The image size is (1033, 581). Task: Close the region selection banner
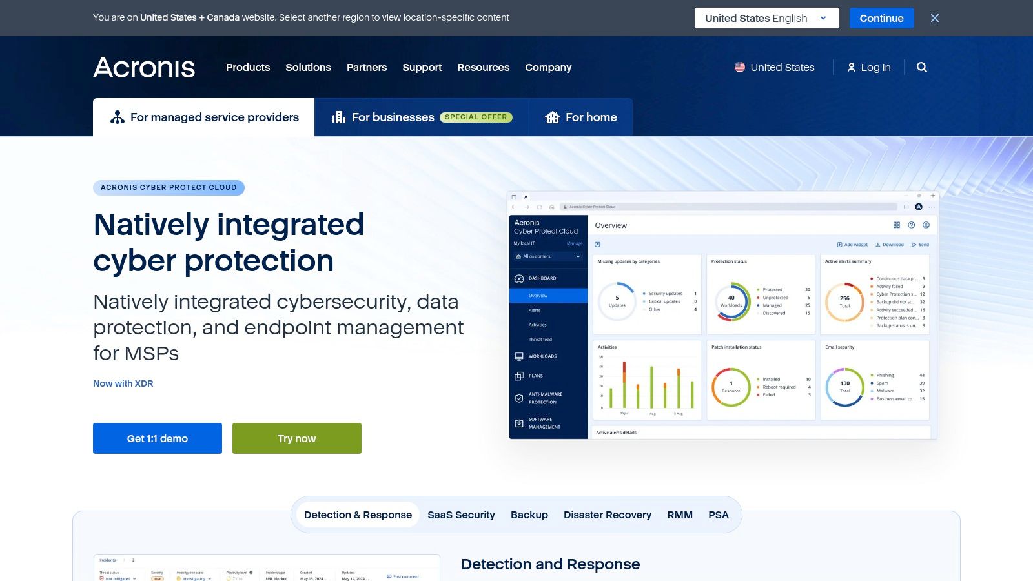click(x=935, y=18)
